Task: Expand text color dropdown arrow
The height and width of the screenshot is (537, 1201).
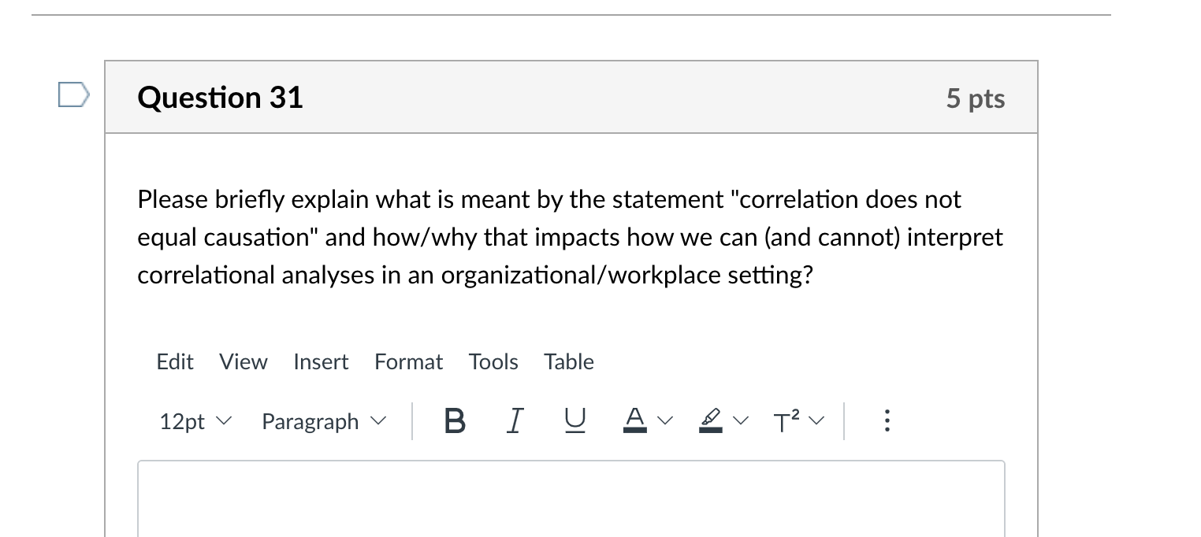Action: [x=665, y=422]
